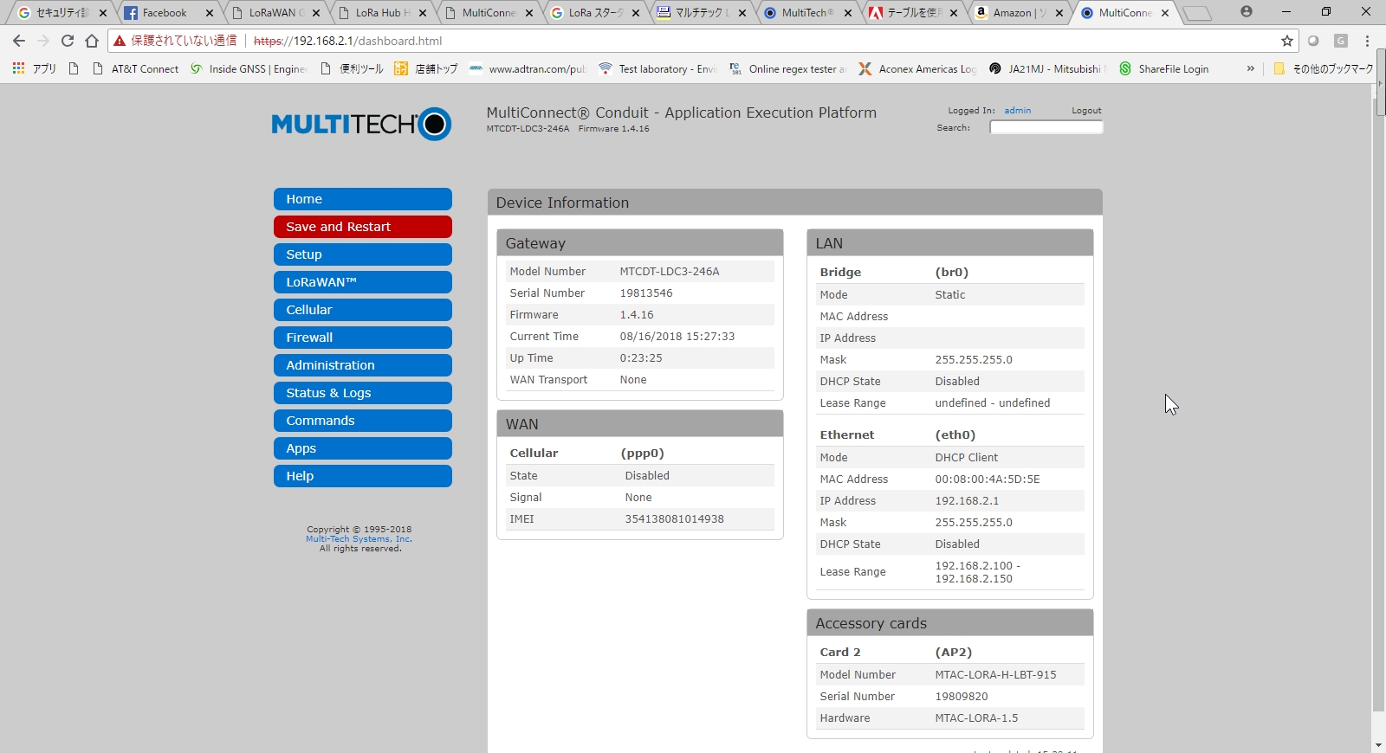The width and height of the screenshot is (1386, 753).
Task: Select serial number 19813546
Action: [646, 293]
